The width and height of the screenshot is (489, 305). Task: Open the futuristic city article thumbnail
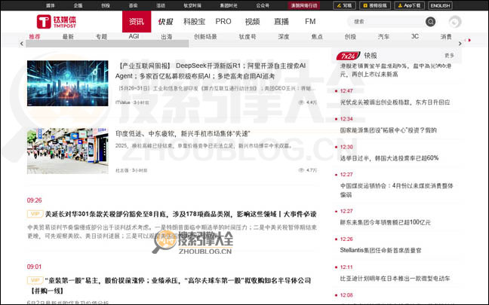68,84
